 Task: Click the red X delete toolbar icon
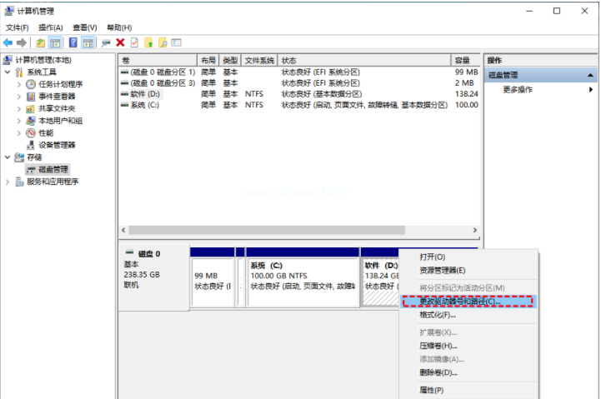pyautogui.click(x=120, y=42)
